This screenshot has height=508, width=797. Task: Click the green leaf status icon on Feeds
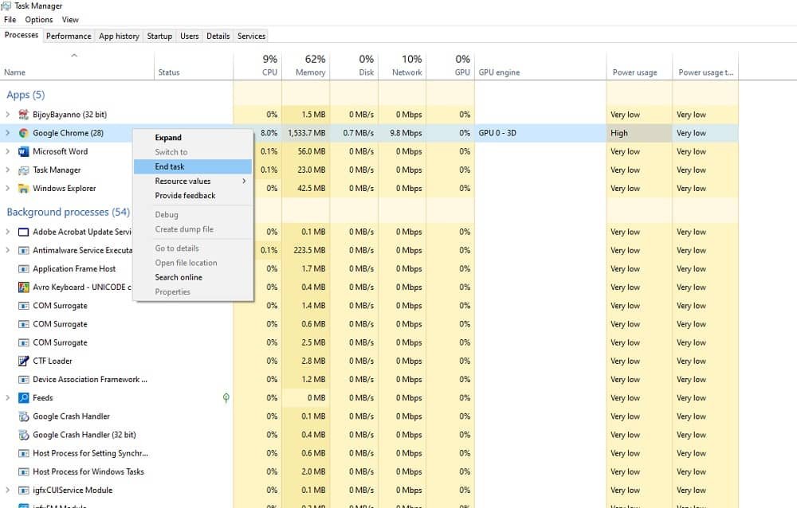pyautogui.click(x=226, y=398)
